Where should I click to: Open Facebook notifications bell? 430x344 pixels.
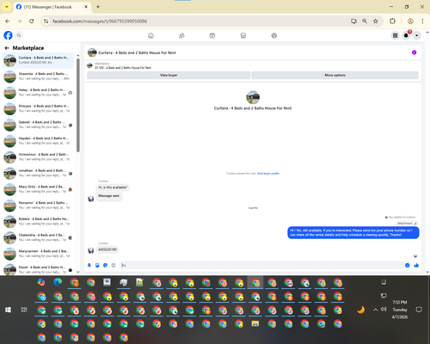pos(406,35)
